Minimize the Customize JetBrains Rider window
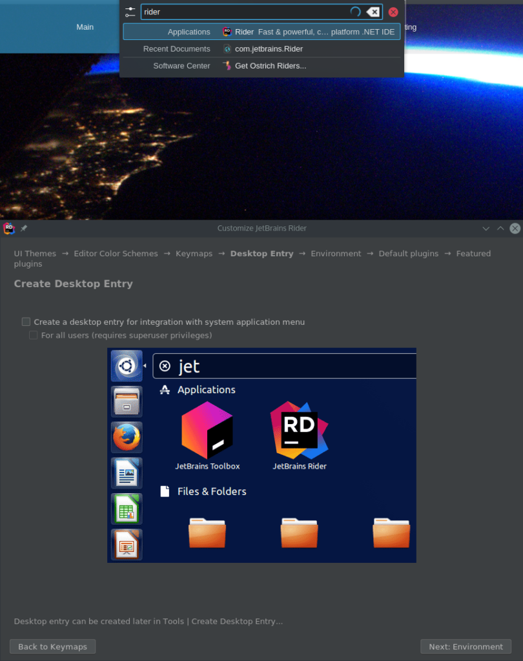This screenshot has height=661, width=523. (486, 229)
